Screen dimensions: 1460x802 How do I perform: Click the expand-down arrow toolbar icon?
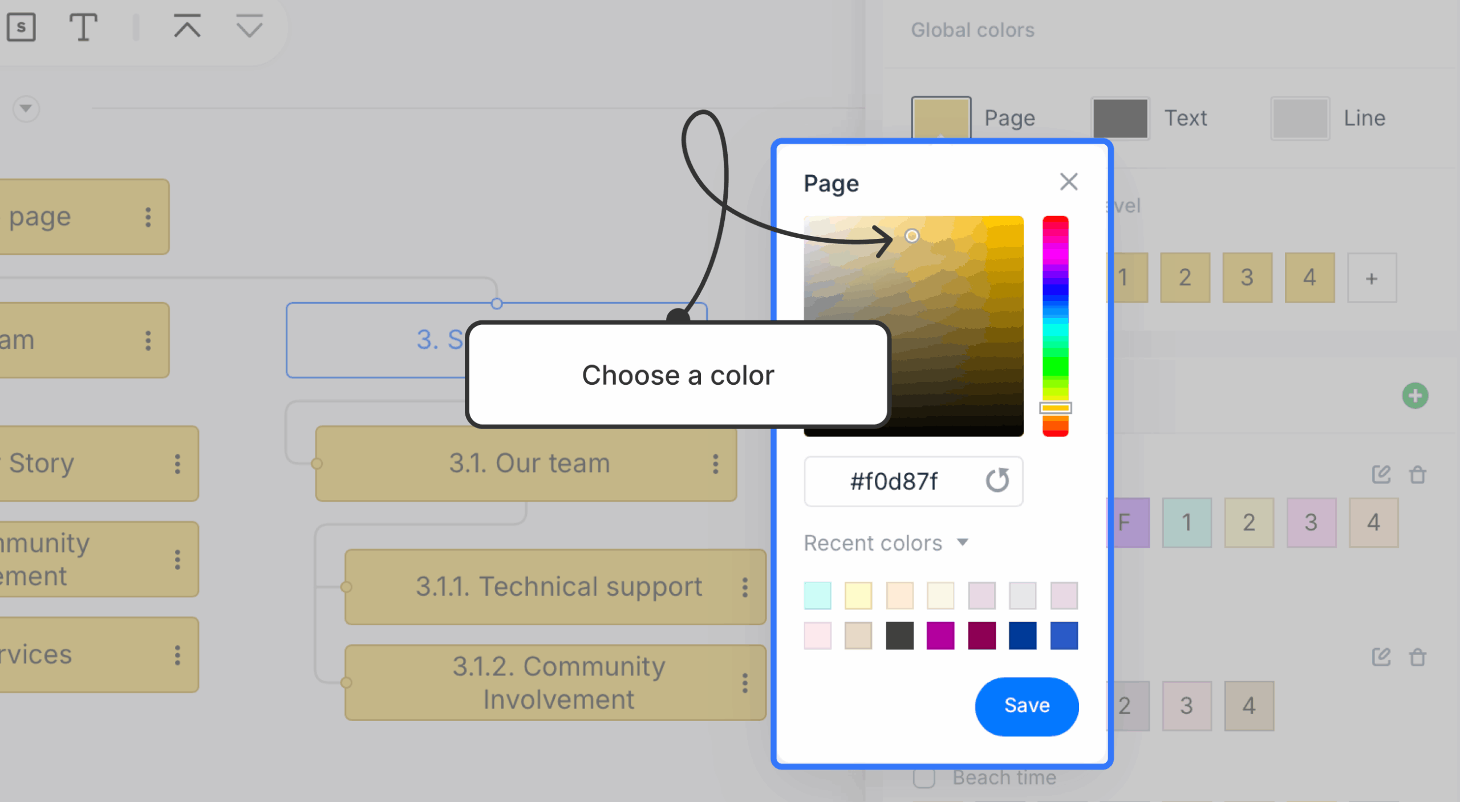point(249,26)
